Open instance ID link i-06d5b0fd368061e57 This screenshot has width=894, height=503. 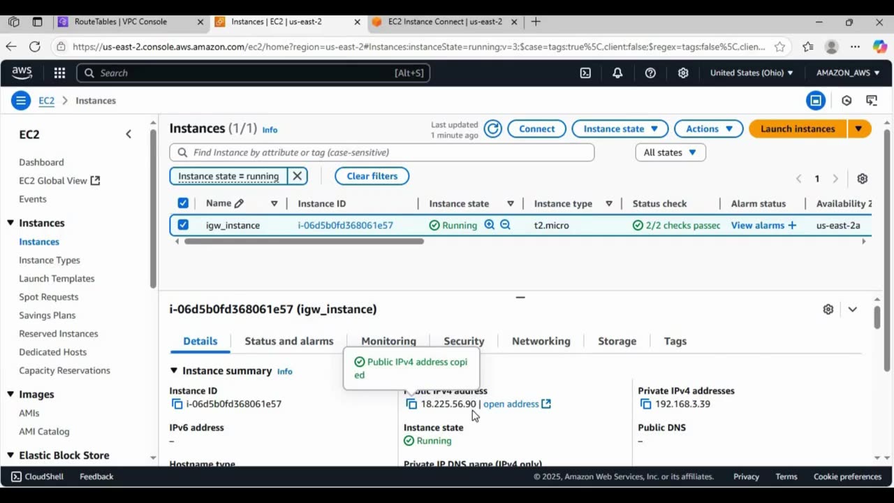point(345,225)
